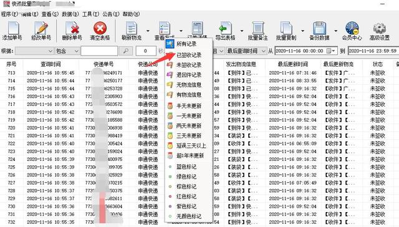Select 延误三天以上 menu entry
The width and height of the screenshot is (399, 227).
tap(188, 145)
